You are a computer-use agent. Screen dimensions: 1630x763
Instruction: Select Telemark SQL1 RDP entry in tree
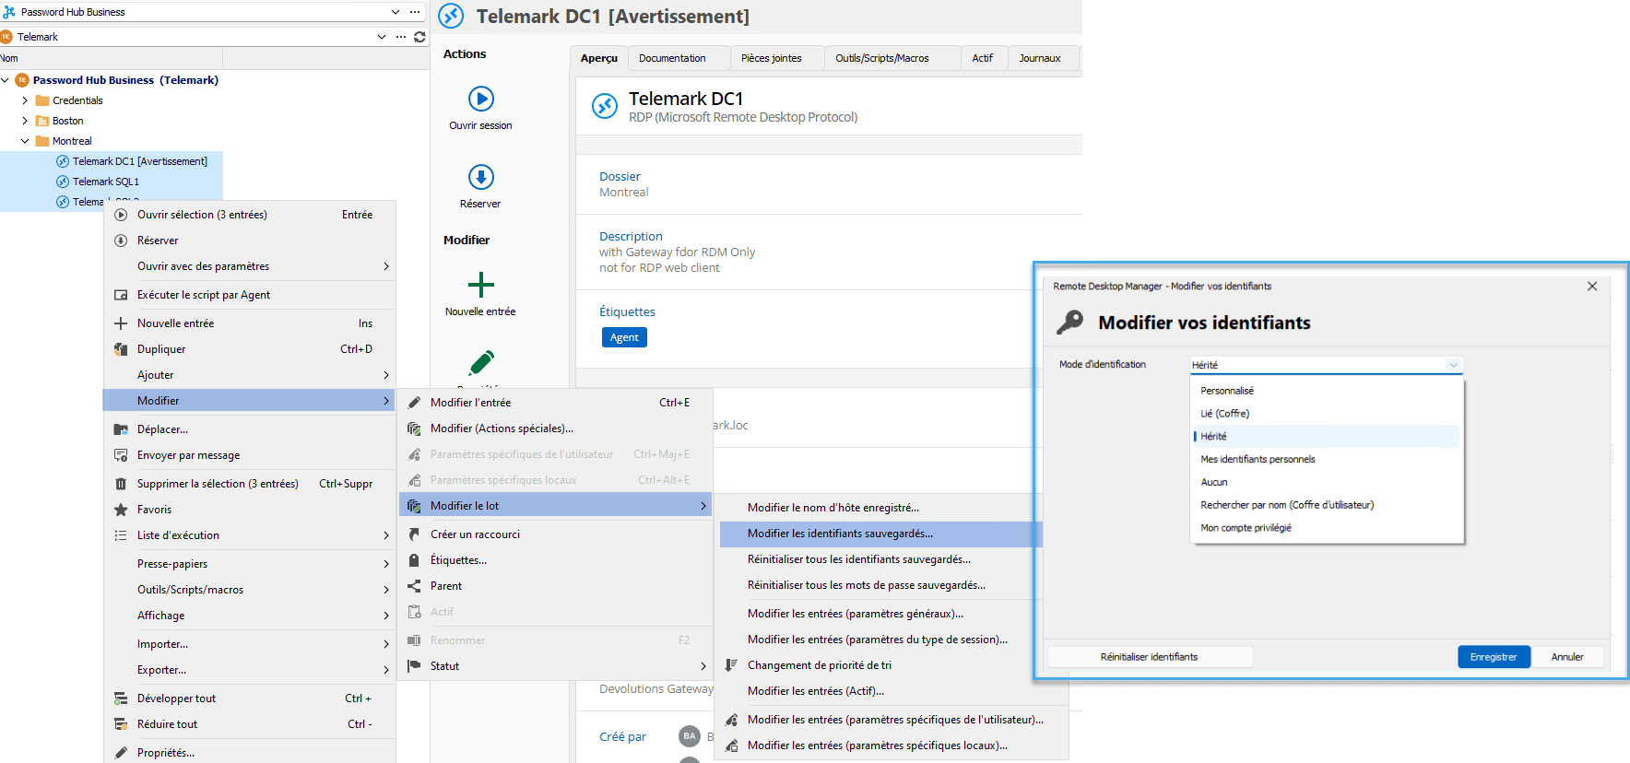105,182
